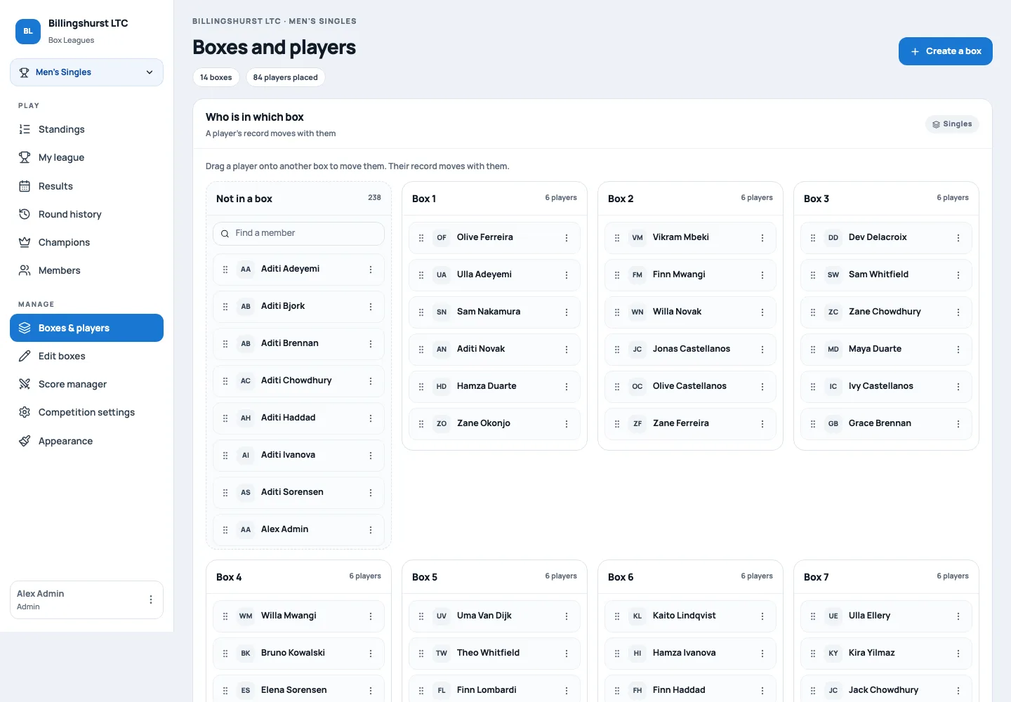Click the 84 players placed chip
The width and height of the screenshot is (1011, 702).
[x=285, y=77]
